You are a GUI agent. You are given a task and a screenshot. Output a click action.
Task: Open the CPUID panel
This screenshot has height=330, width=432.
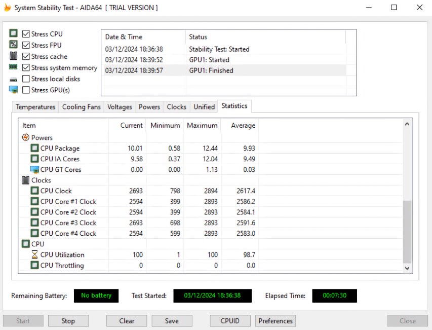tap(230, 321)
